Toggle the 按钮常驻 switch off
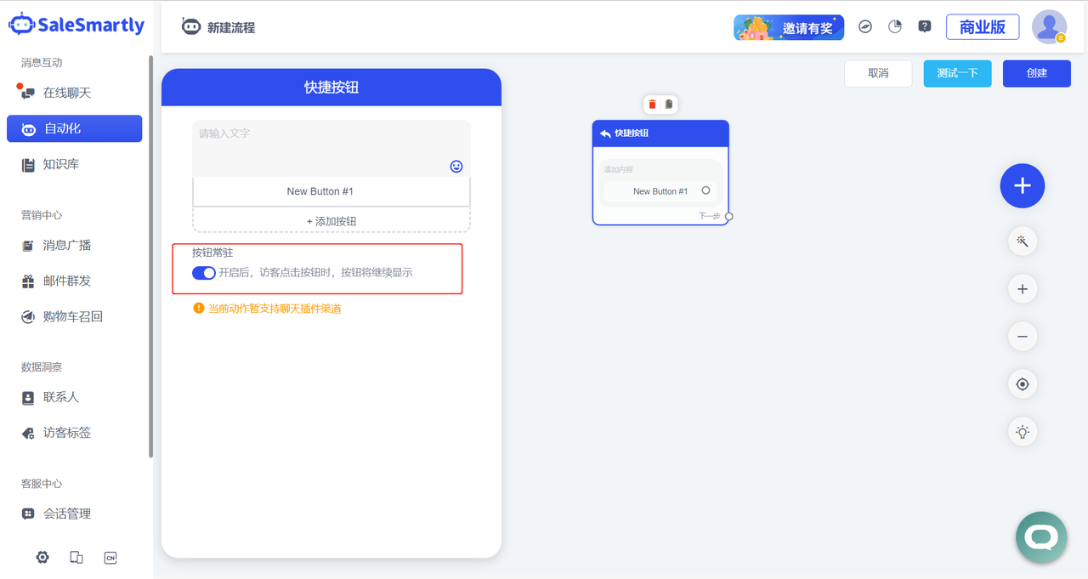The height and width of the screenshot is (579, 1088). 203,273
